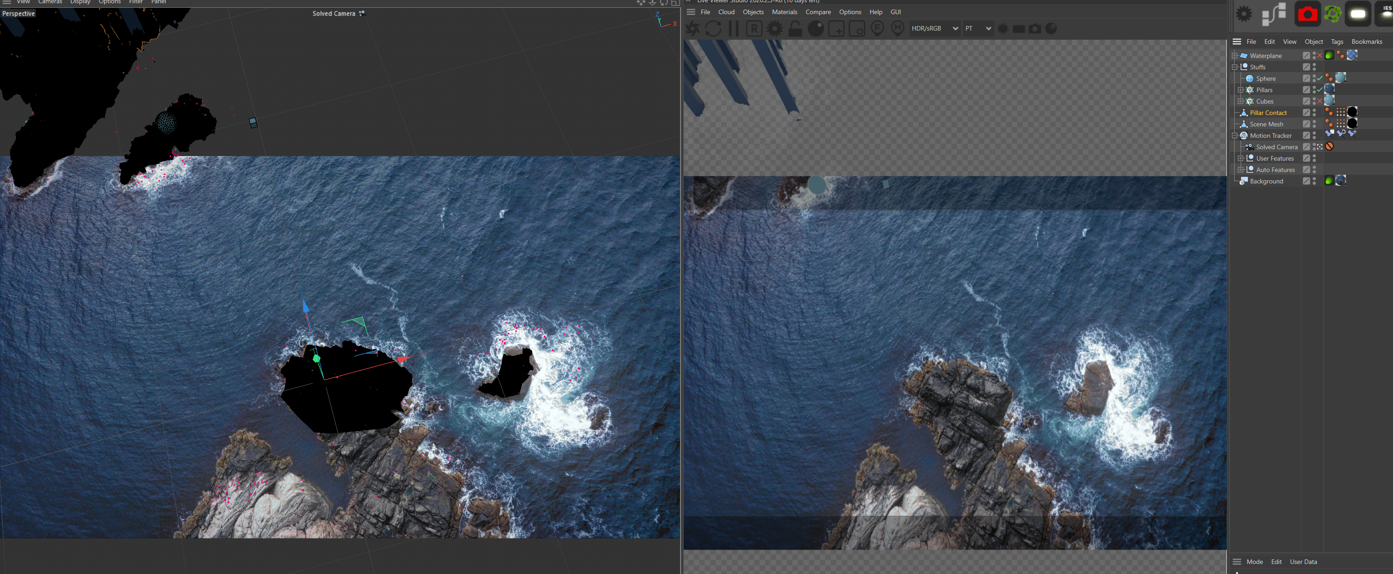
Task: Open the PT kernel dropdown
Action: click(x=978, y=29)
